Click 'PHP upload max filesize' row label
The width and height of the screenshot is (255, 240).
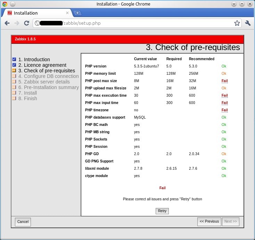[x=106, y=88]
